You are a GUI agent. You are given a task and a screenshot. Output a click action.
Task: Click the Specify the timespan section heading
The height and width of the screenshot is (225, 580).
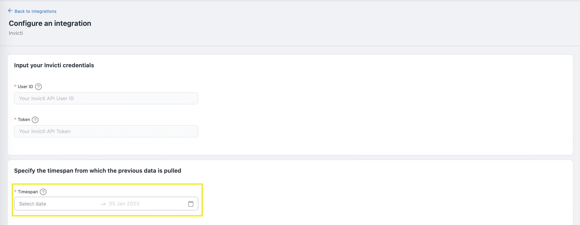pyautogui.click(x=98, y=171)
